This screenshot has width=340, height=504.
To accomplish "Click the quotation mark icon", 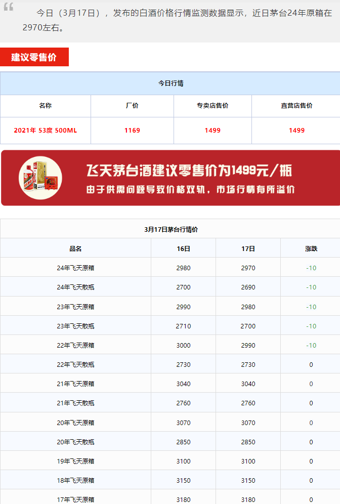I will tap(9, 7).
